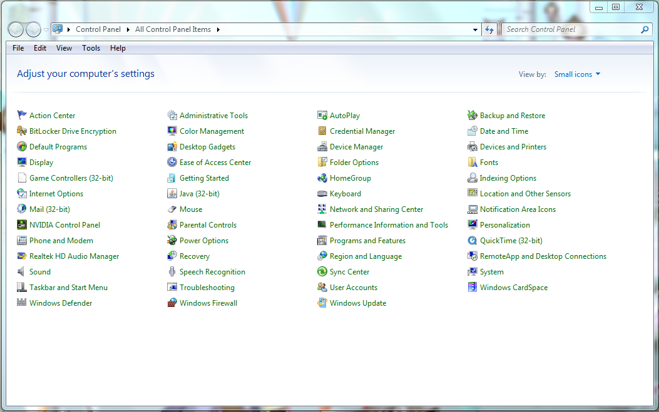
Task: Click the Backup and Restore icon
Action: click(473, 115)
